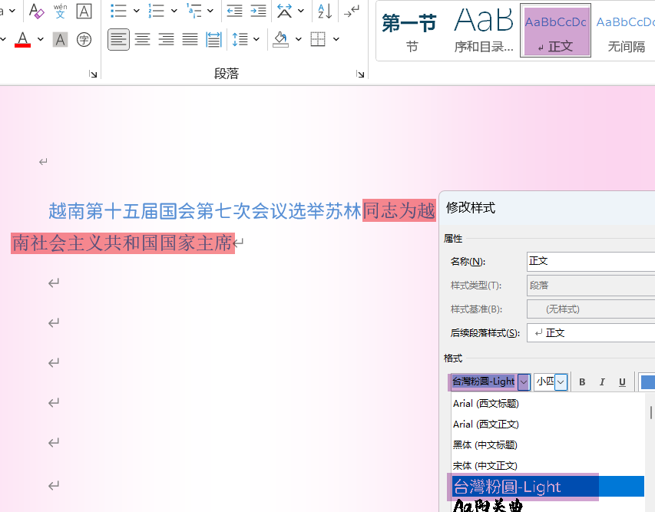The image size is (655, 512).
Task: Select 台灣粉圓-Light in the font list
Action: (x=548, y=487)
